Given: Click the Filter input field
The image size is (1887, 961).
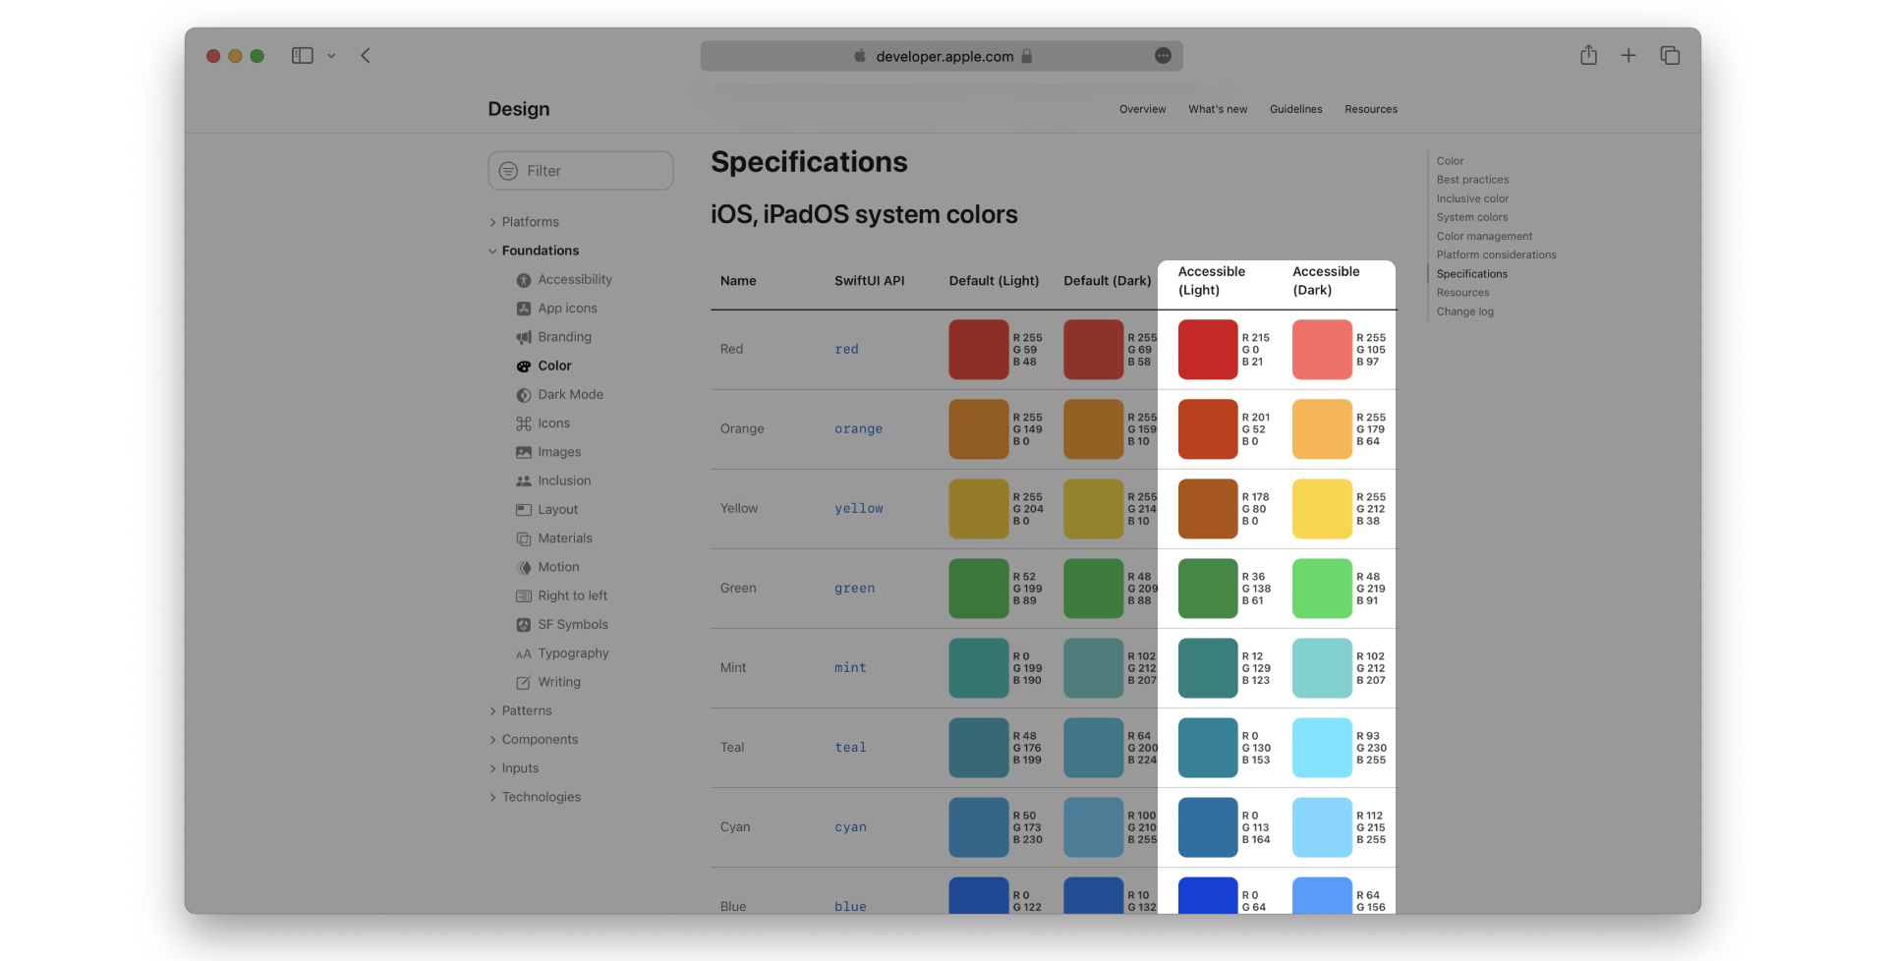Looking at the screenshot, I should pos(581,171).
